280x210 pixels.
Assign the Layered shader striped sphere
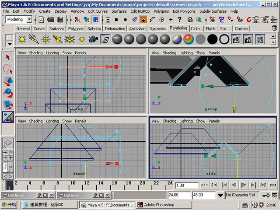pos(177,39)
